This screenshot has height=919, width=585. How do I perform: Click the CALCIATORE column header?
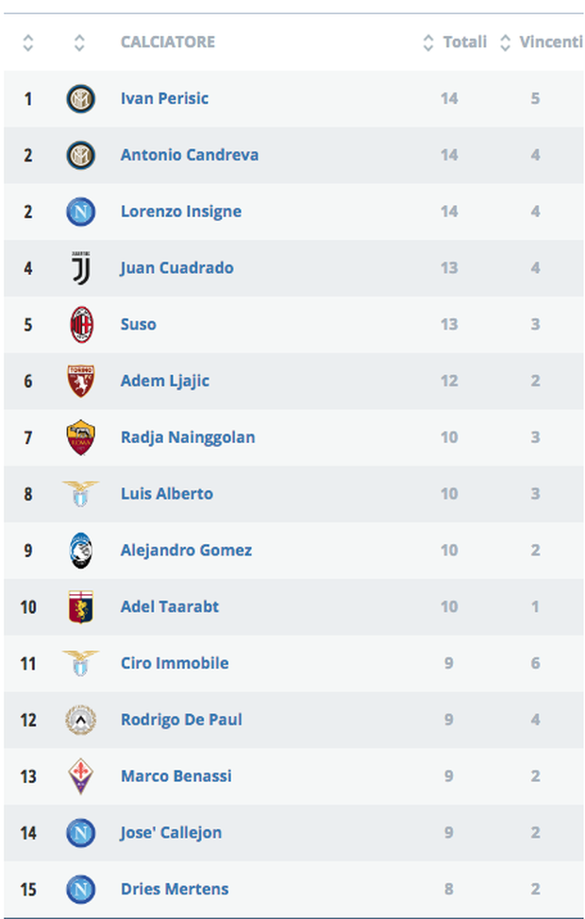coord(168,43)
